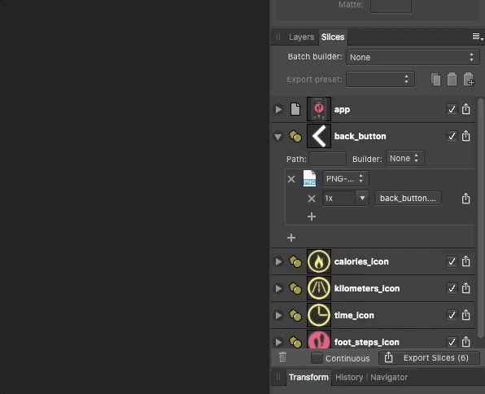Open the Batch builder dropdown
This screenshot has width=485, height=394.
[413, 57]
